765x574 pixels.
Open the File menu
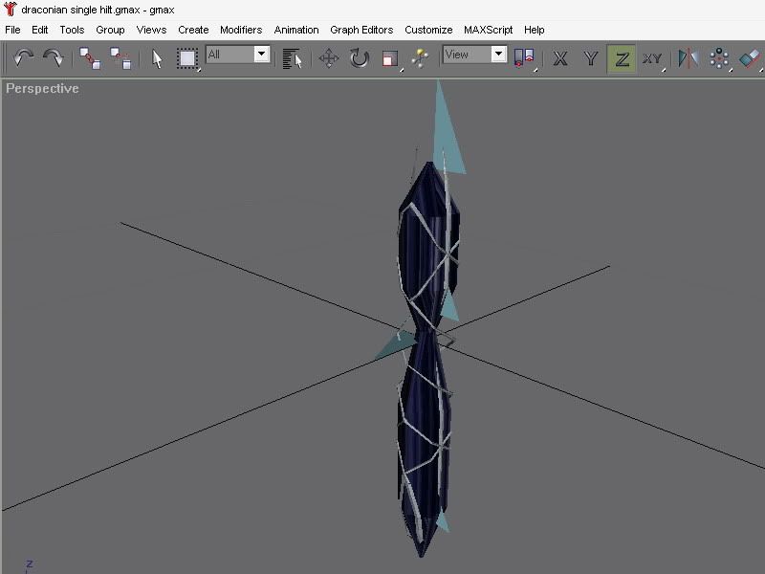click(12, 30)
